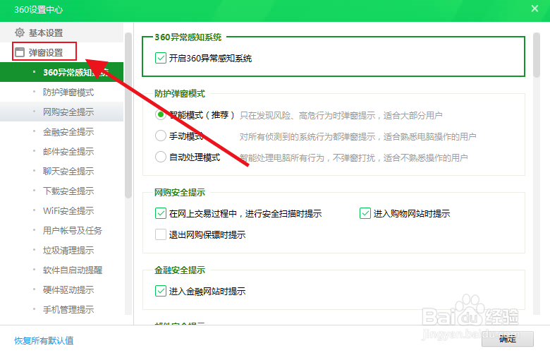Viewport: 550px width, 353px height.
Task: Click the 只在发现风险、高危行为时弹窗提示 description text
Action: 341,115
